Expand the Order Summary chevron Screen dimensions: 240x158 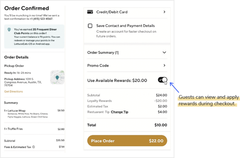[164, 52]
